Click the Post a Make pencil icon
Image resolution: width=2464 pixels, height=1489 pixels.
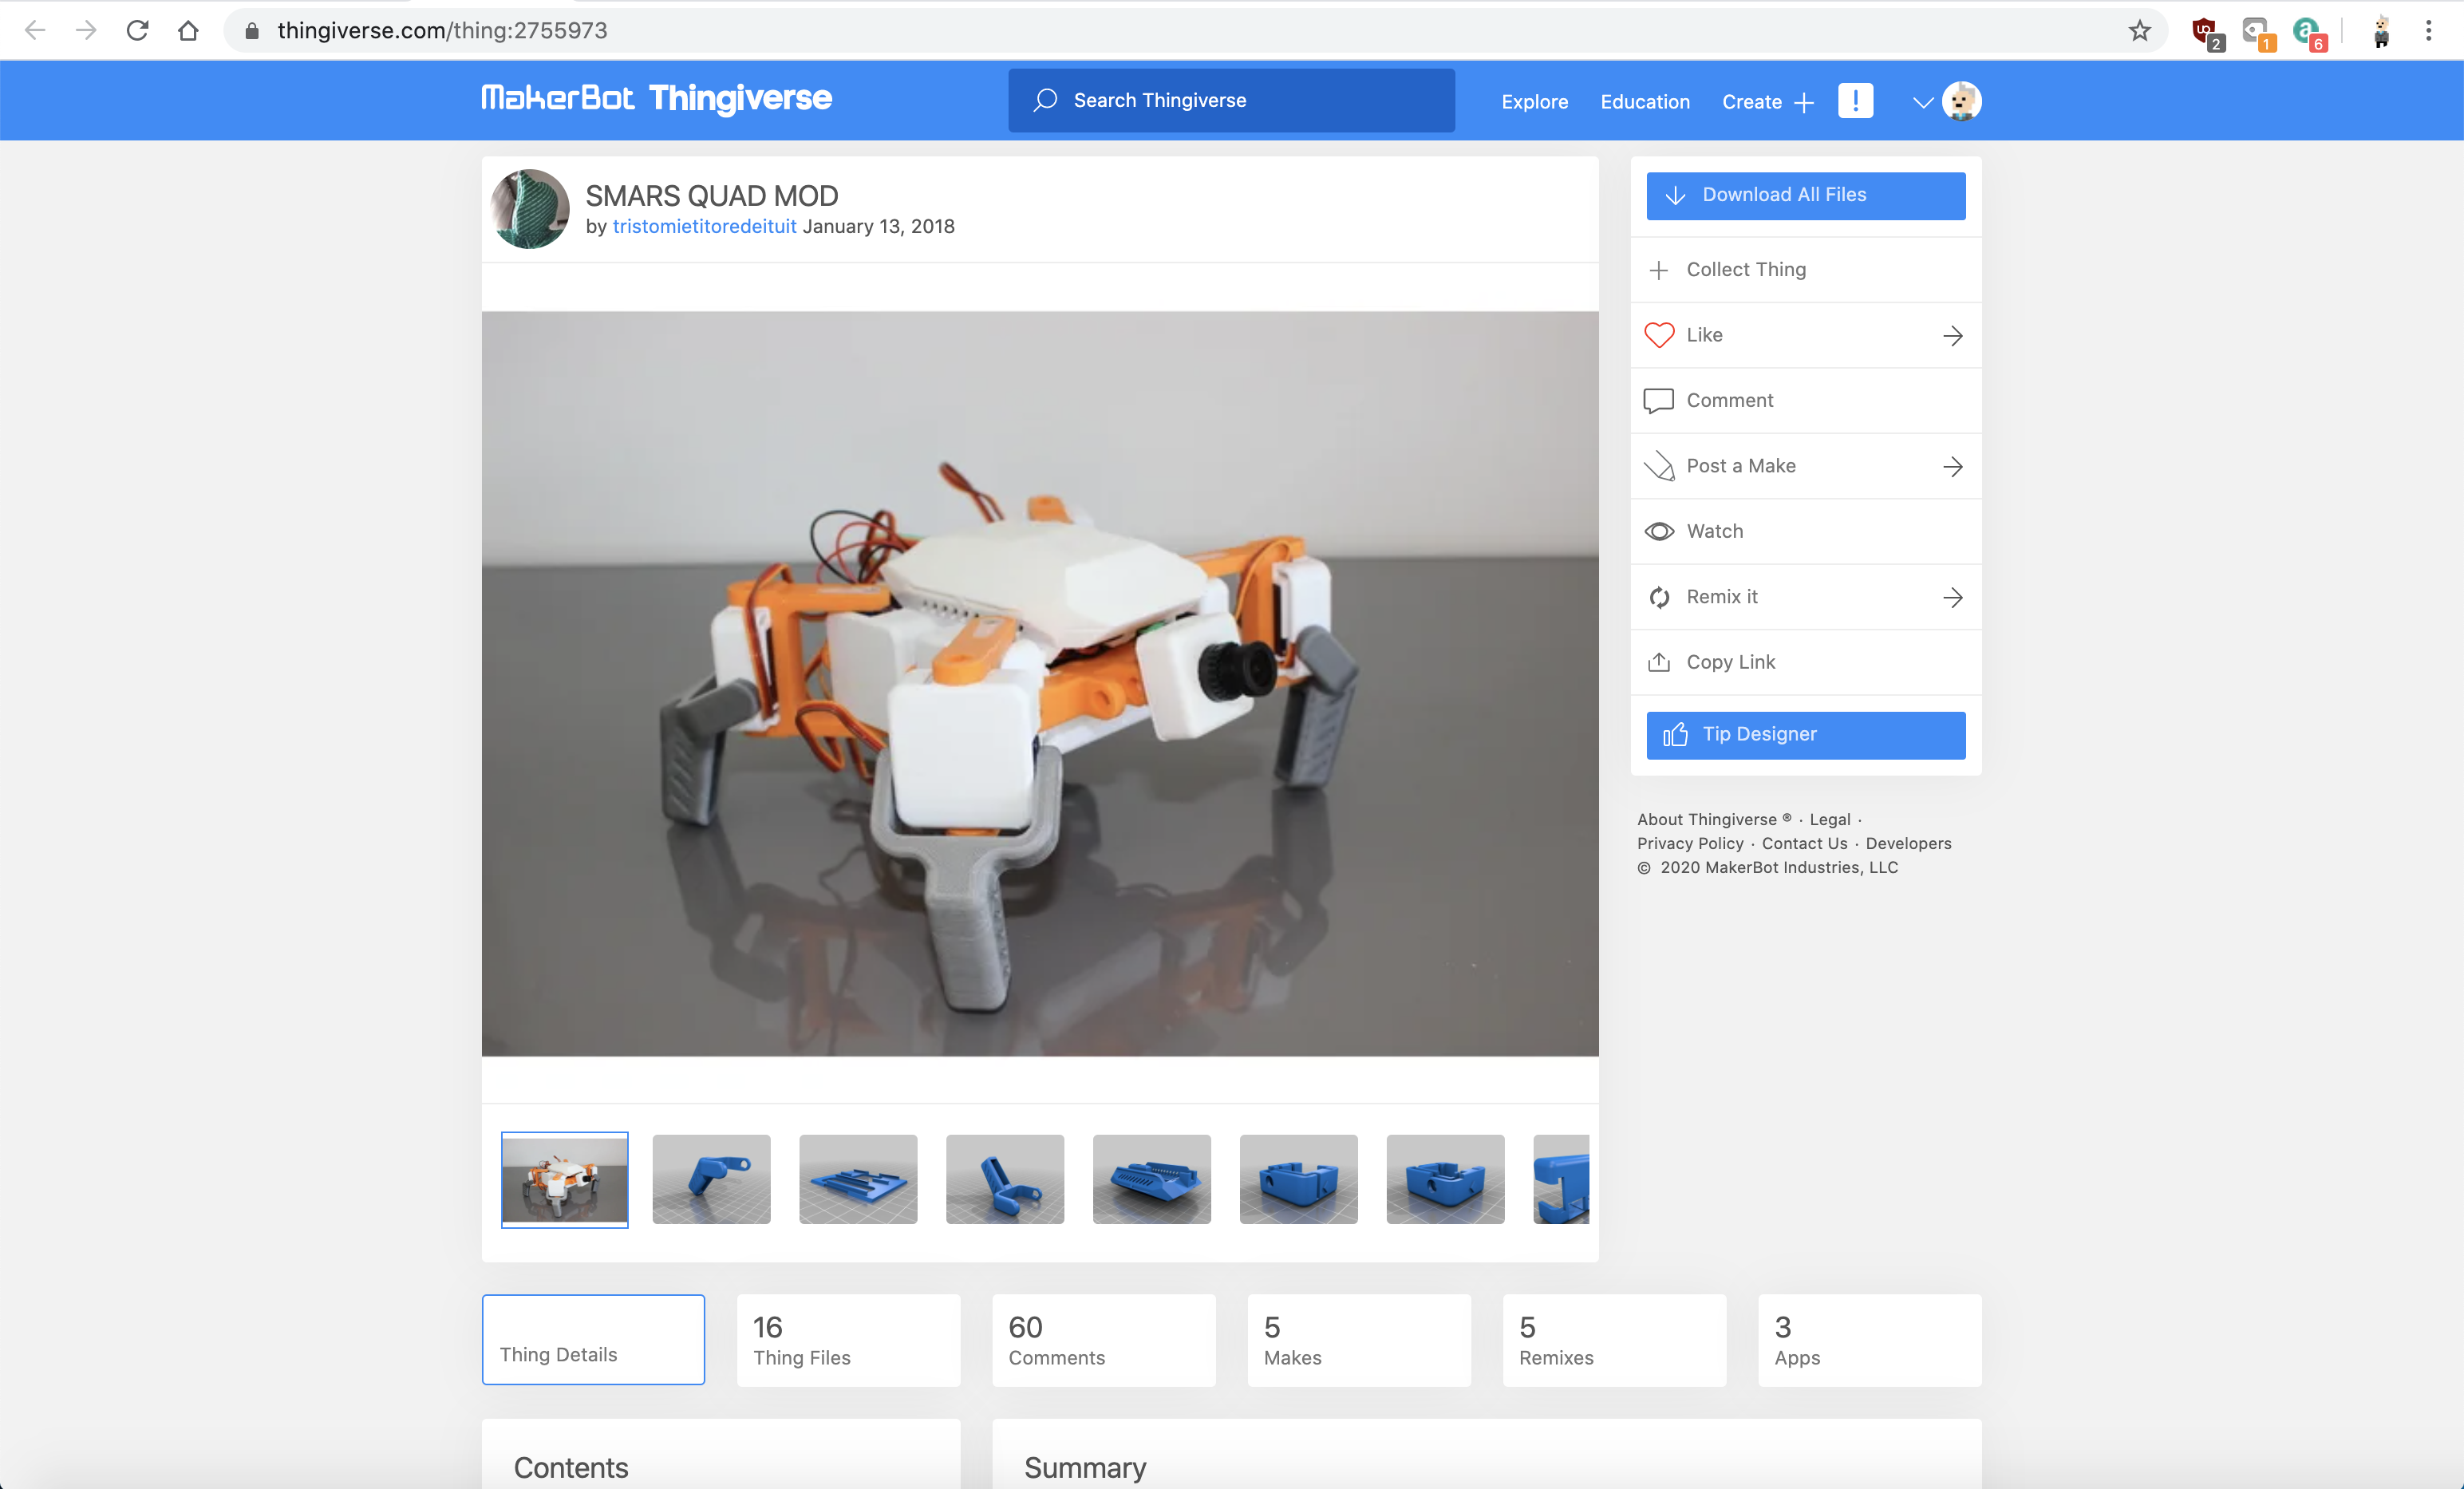[x=1659, y=466]
